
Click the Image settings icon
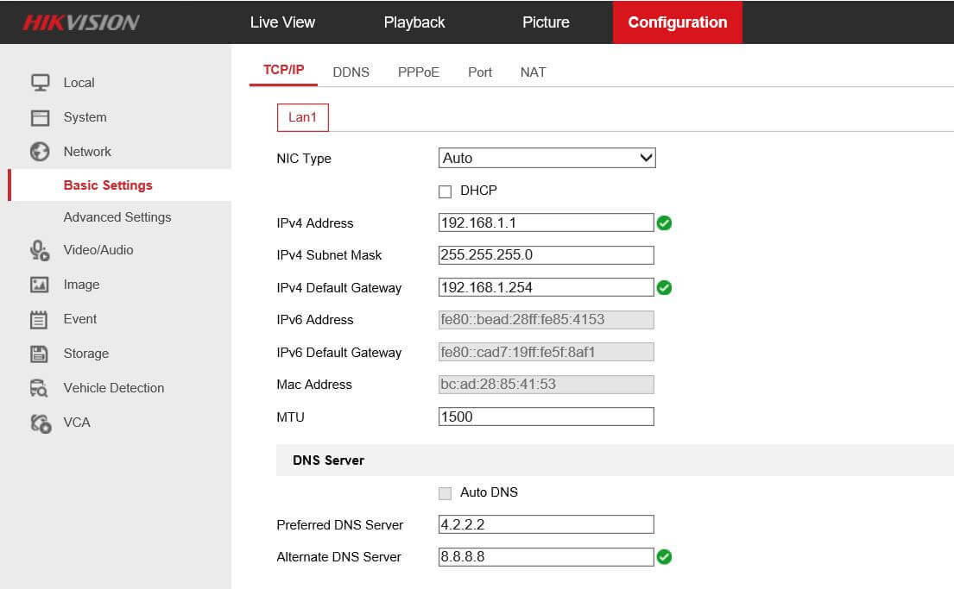coord(40,285)
